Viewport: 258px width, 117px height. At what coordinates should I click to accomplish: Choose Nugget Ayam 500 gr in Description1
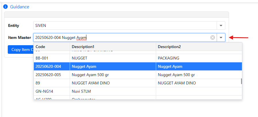(113, 75)
